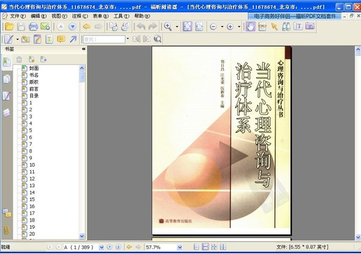This screenshot has width=361, height=254.
Task: Go to previous view with yellow left arrow
Action: [87, 26]
